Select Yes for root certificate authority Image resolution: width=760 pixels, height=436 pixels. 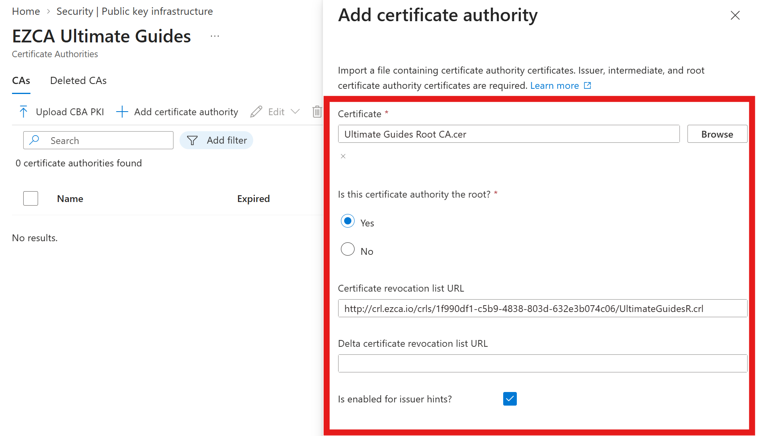[347, 221]
